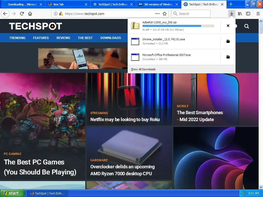
Task: Open the colorful Apple logo thumbnail article
Action: (x=216, y=158)
